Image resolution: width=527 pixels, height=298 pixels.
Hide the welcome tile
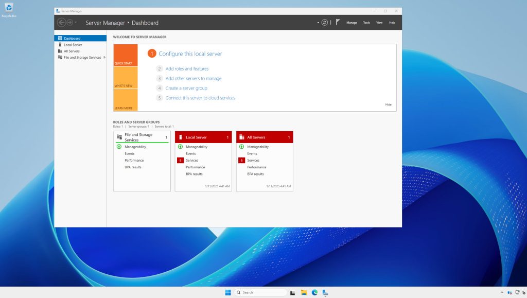click(x=388, y=104)
